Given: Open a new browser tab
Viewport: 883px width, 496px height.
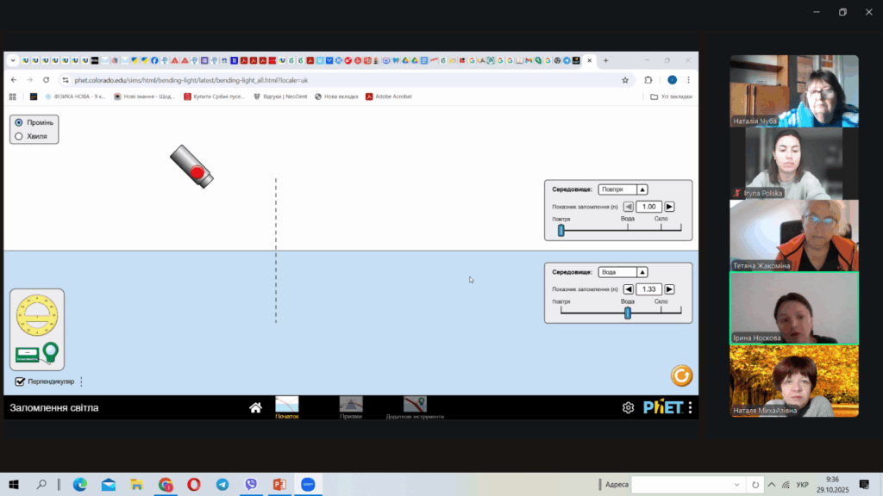Looking at the screenshot, I should click(x=606, y=61).
